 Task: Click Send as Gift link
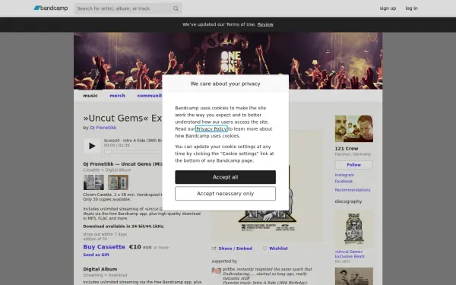pyautogui.click(x=97, y=255)
